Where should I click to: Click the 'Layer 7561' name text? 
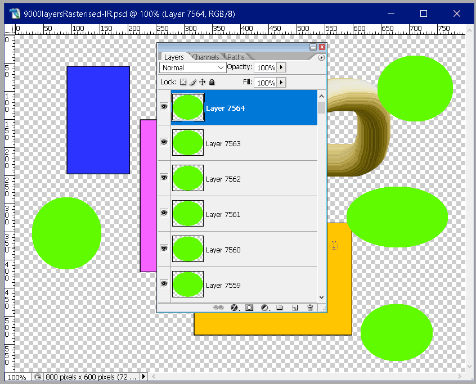click(x=223, y=214)
